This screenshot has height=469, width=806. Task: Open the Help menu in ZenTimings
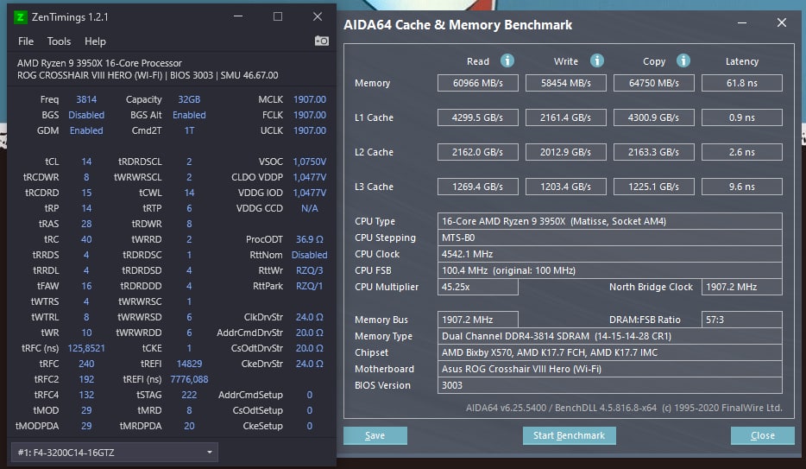click(x=95, y=41)
